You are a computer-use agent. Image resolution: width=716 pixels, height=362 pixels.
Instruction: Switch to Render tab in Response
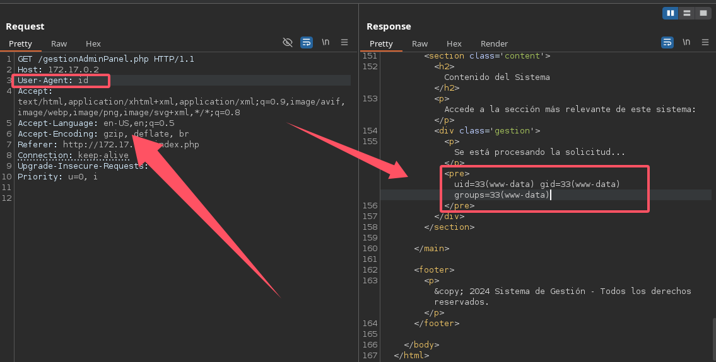pyautogui.click(x=494, y=43)
